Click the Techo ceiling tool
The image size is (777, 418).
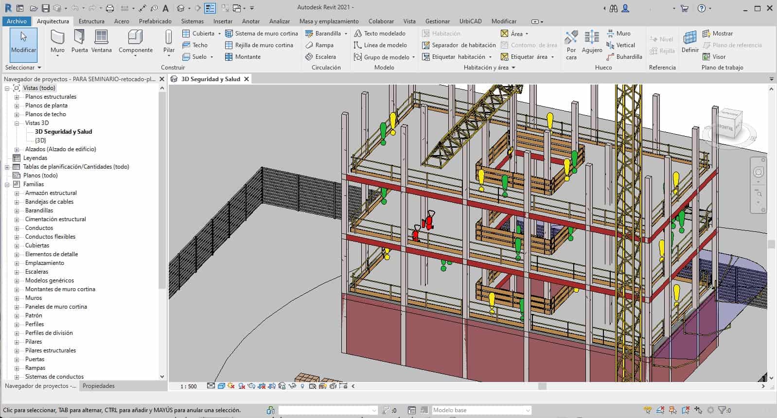[x=195, y=45]
